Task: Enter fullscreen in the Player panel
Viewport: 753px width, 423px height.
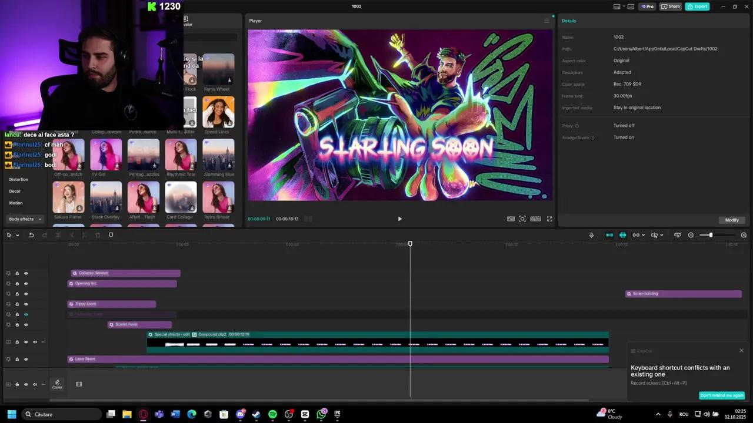Action: tap(549, 219)
